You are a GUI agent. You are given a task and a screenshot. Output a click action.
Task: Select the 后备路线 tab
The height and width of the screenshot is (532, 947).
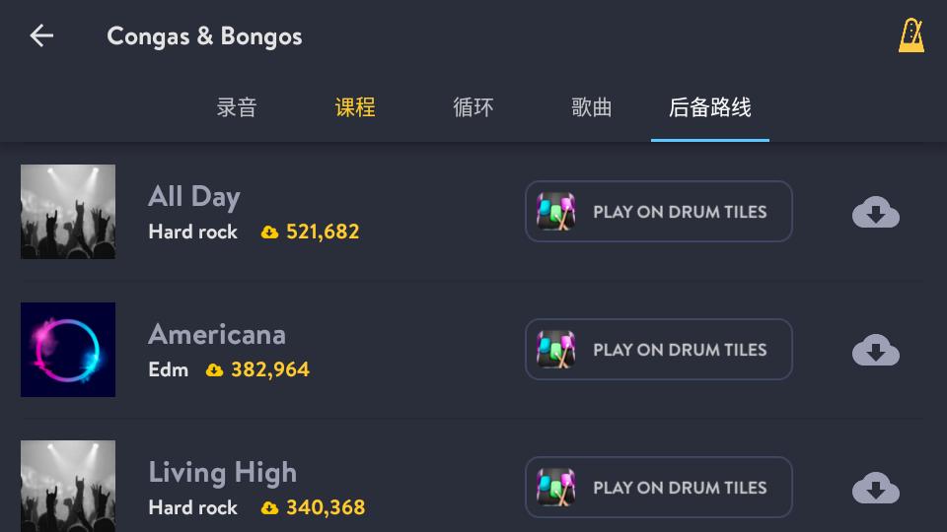click(710, 107)
